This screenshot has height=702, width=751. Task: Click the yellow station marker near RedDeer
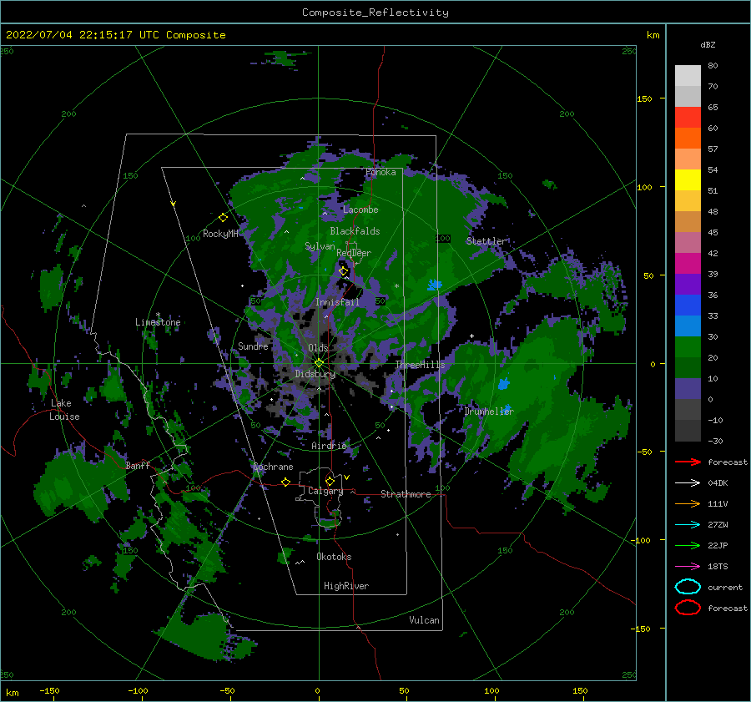[x=344, y=271]
